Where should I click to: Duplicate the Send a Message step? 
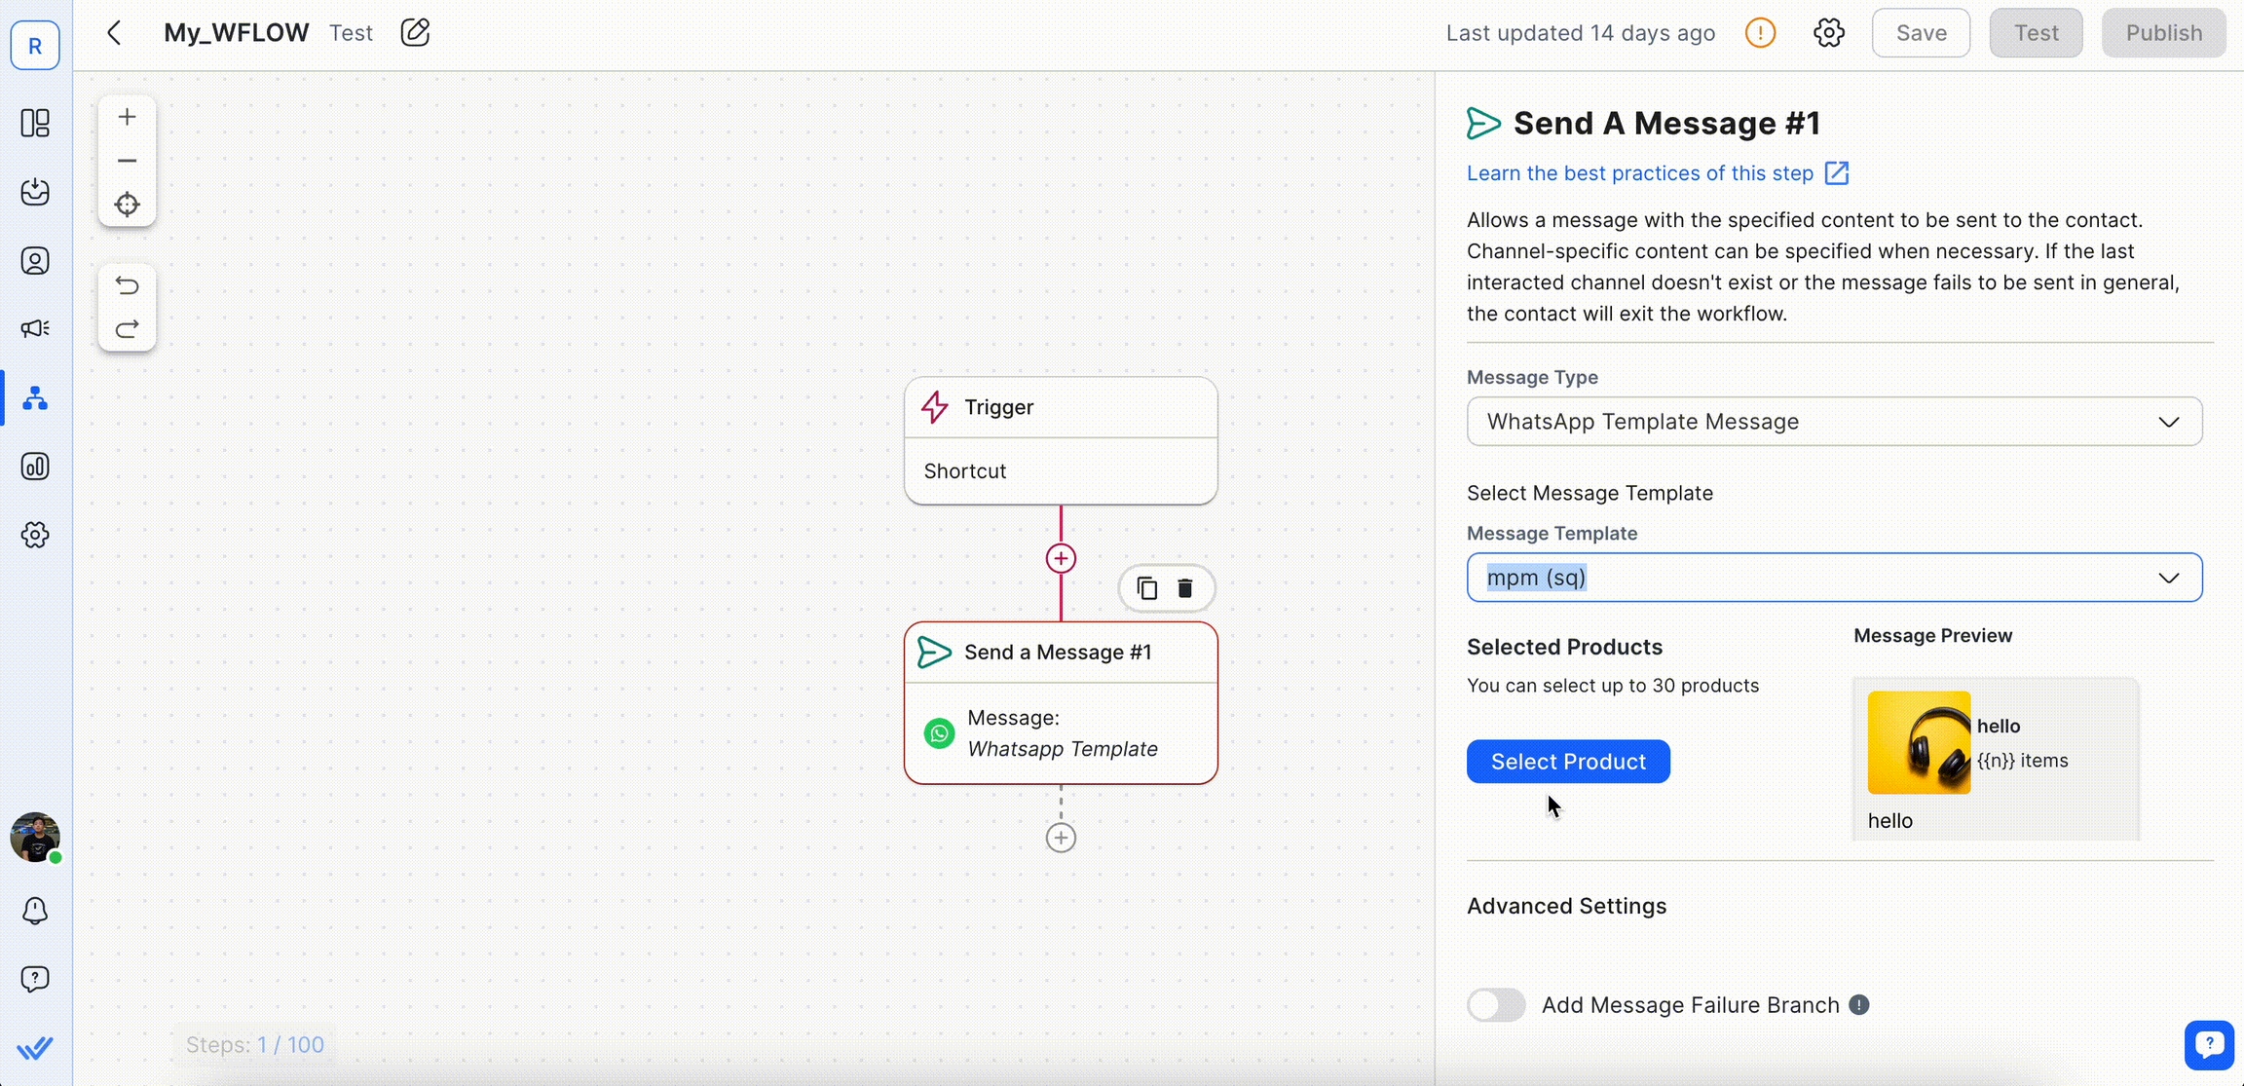(1147, 588)
